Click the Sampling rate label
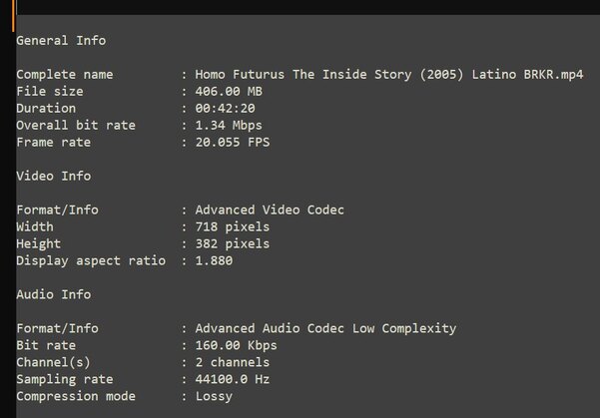600x418 pixels. (65, 379)
